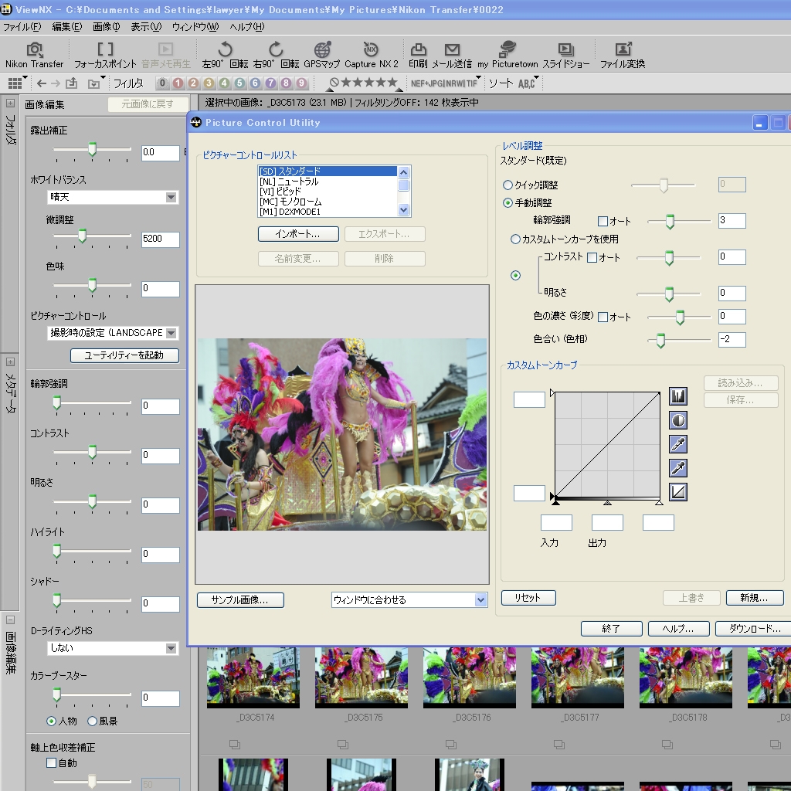Enable the auto checkbox for sharpening (輪郭強調)
The width and height of the screenshot is (791, 791).
click(603, 222)
